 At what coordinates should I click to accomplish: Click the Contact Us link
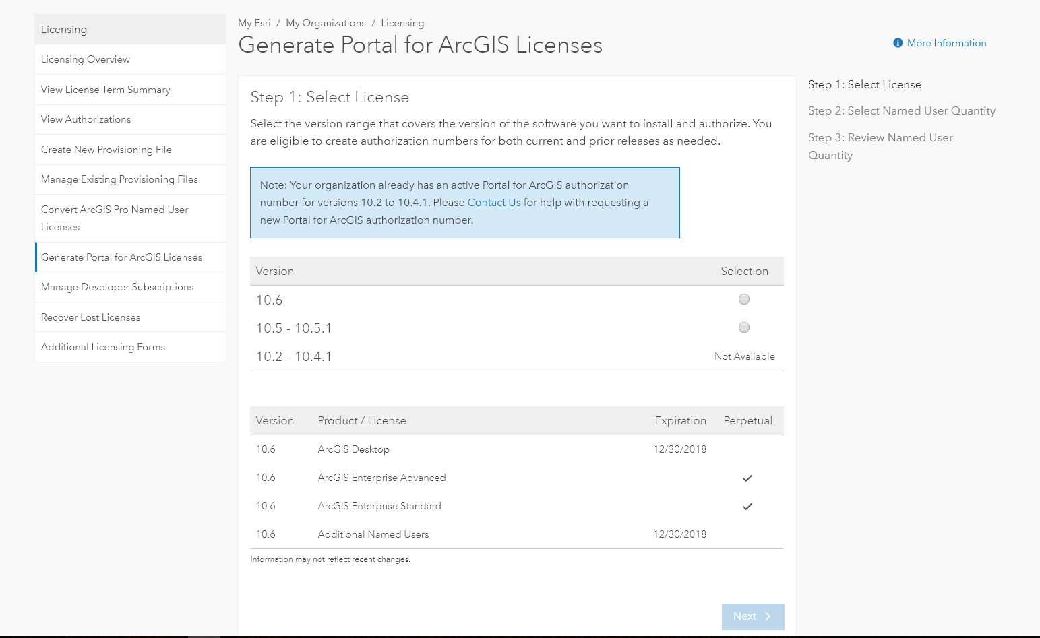(494, 203)
